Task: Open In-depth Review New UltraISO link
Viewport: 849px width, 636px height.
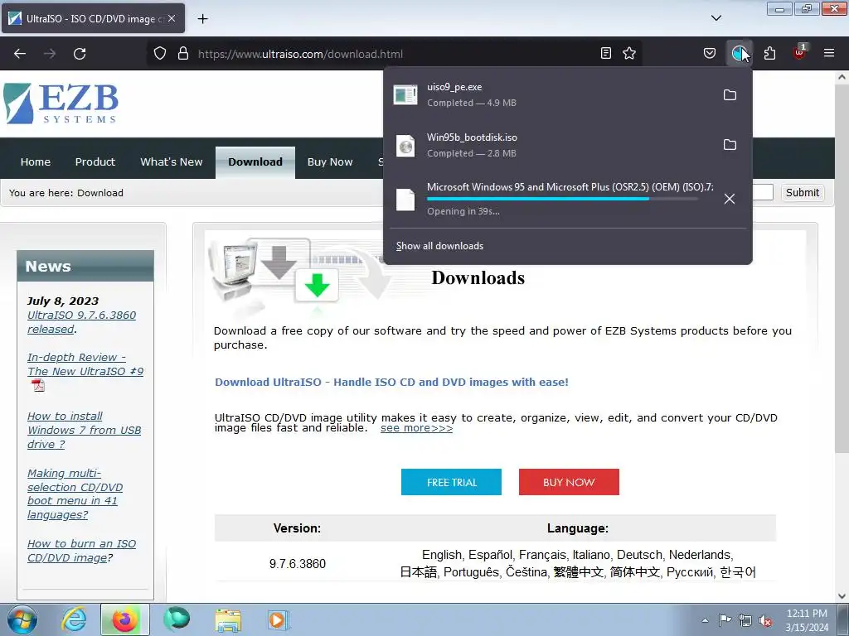Action: click(x=85, y=364)
